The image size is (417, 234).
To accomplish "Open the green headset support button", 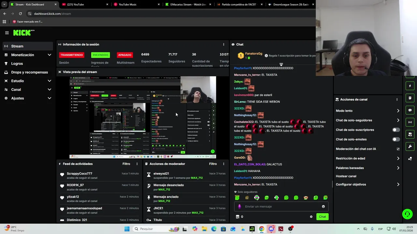I will pos(407,214).
